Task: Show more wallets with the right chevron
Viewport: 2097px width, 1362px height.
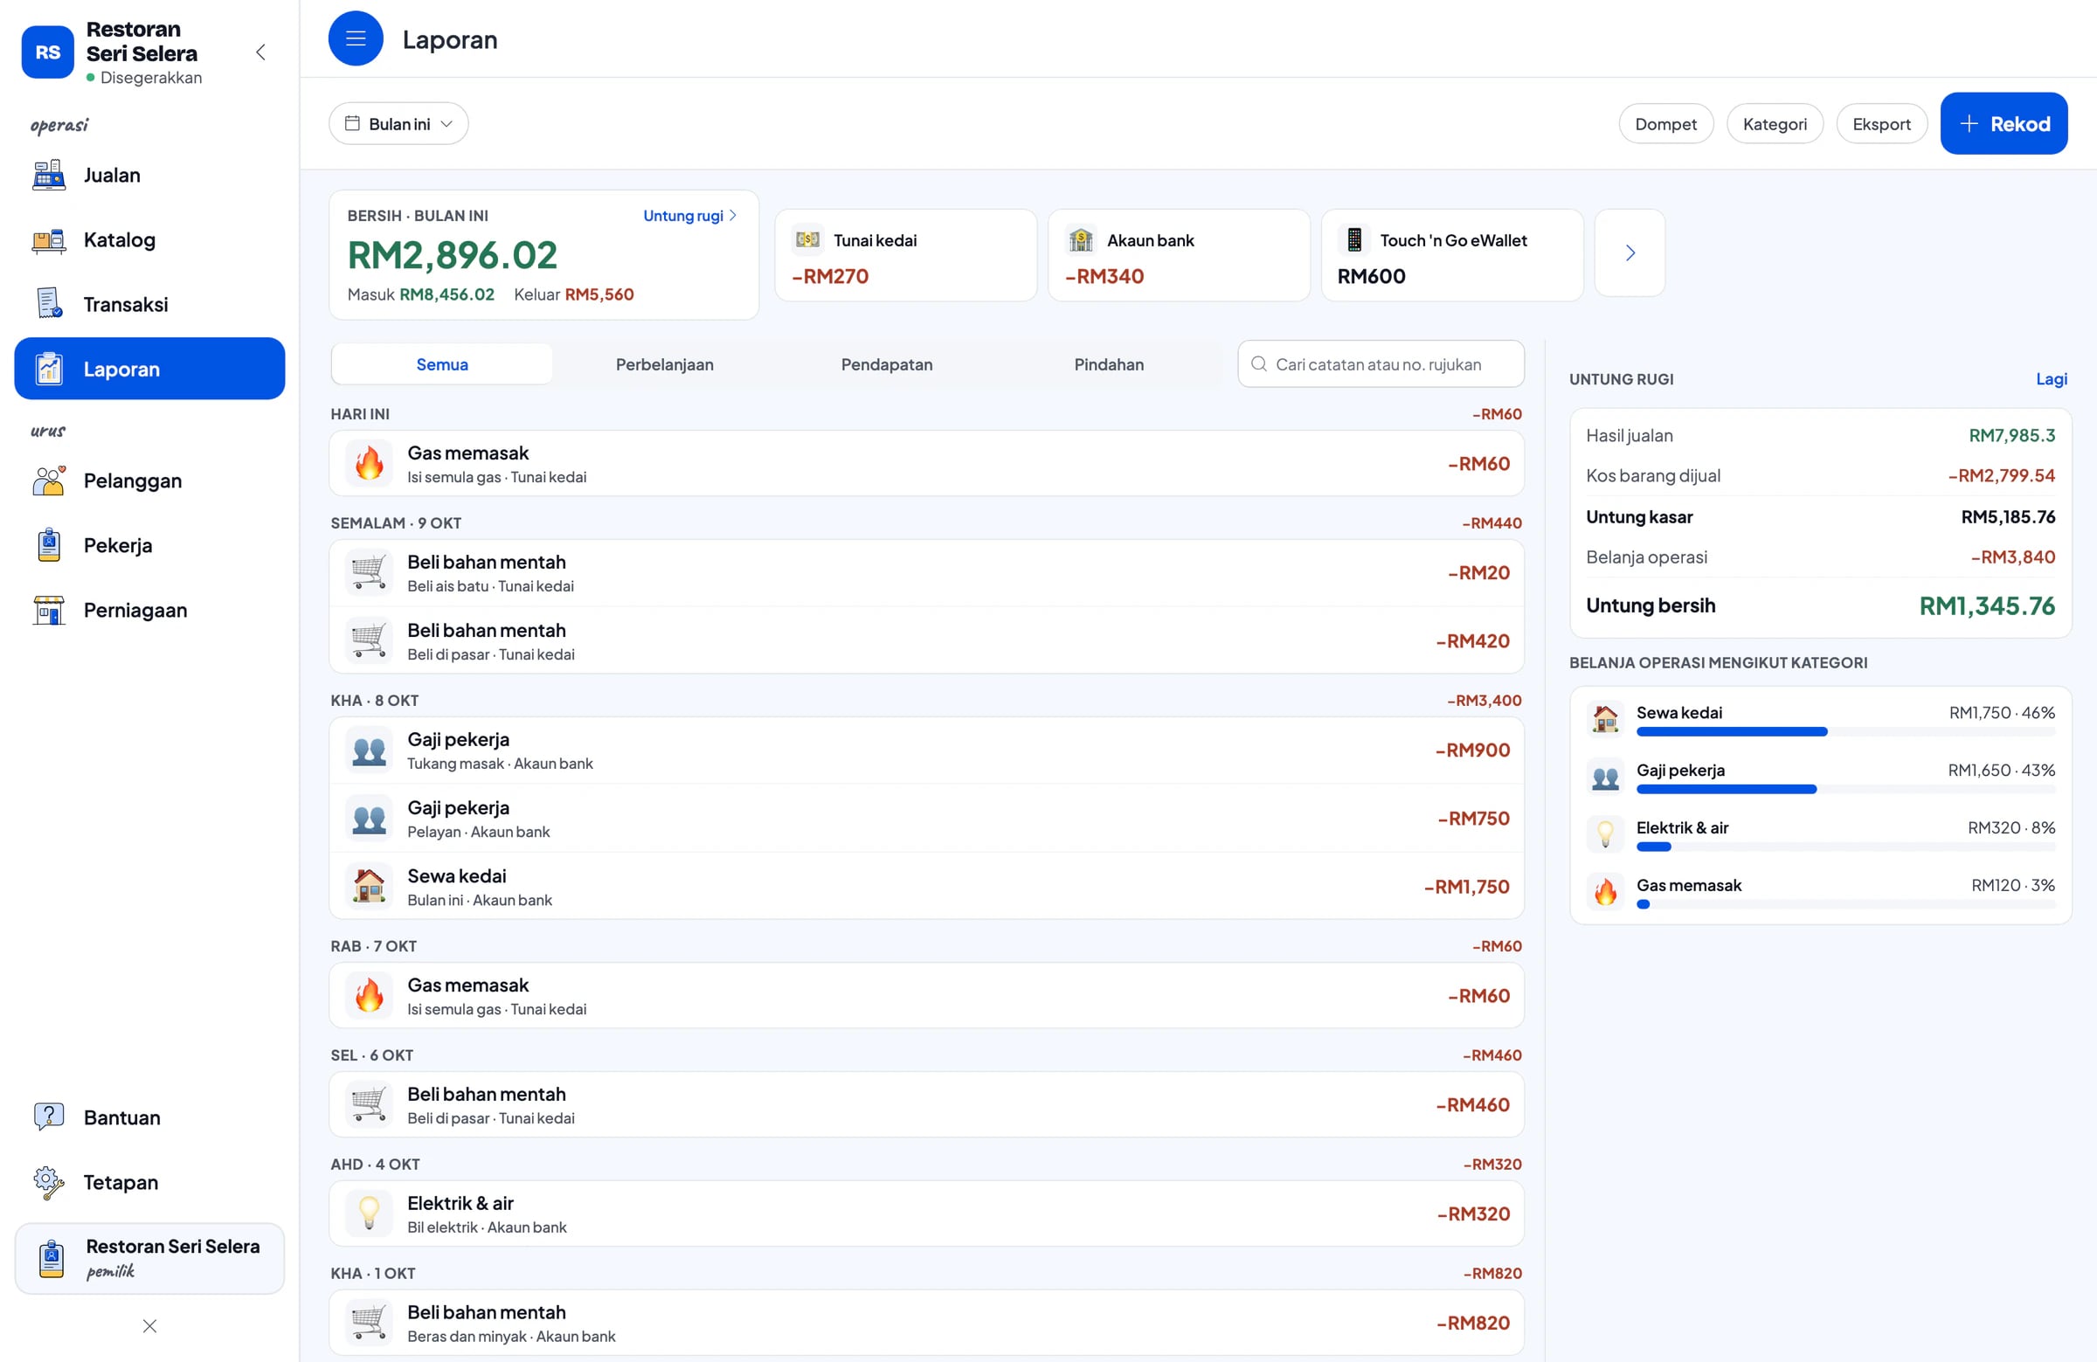Action: [x=1630, y=253]
